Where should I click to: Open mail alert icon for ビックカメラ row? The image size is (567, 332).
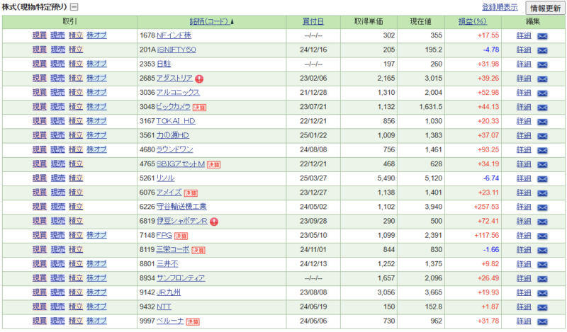click(542, 108)
